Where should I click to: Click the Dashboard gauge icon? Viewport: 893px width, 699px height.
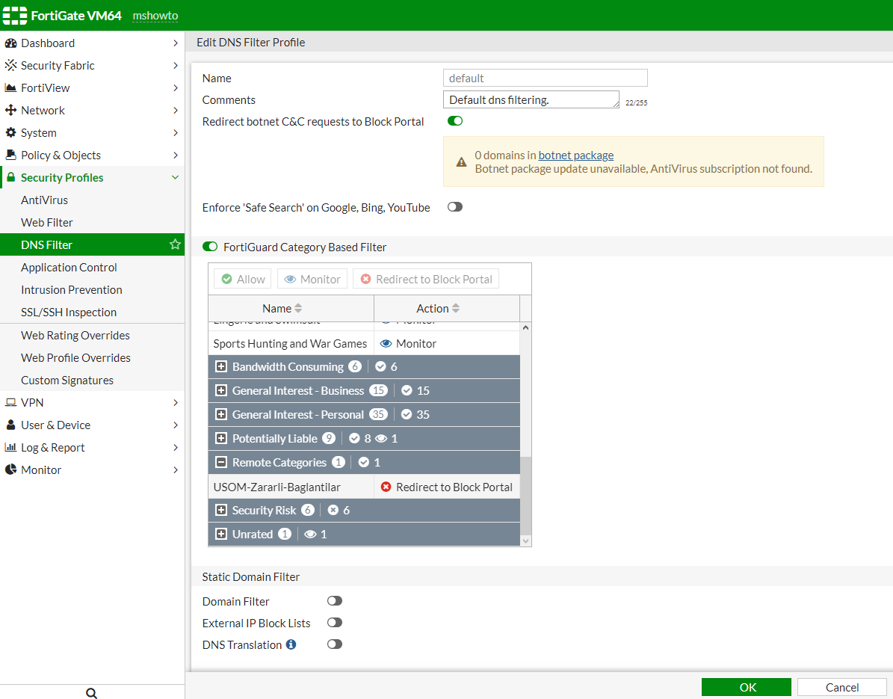pos(10,43)
